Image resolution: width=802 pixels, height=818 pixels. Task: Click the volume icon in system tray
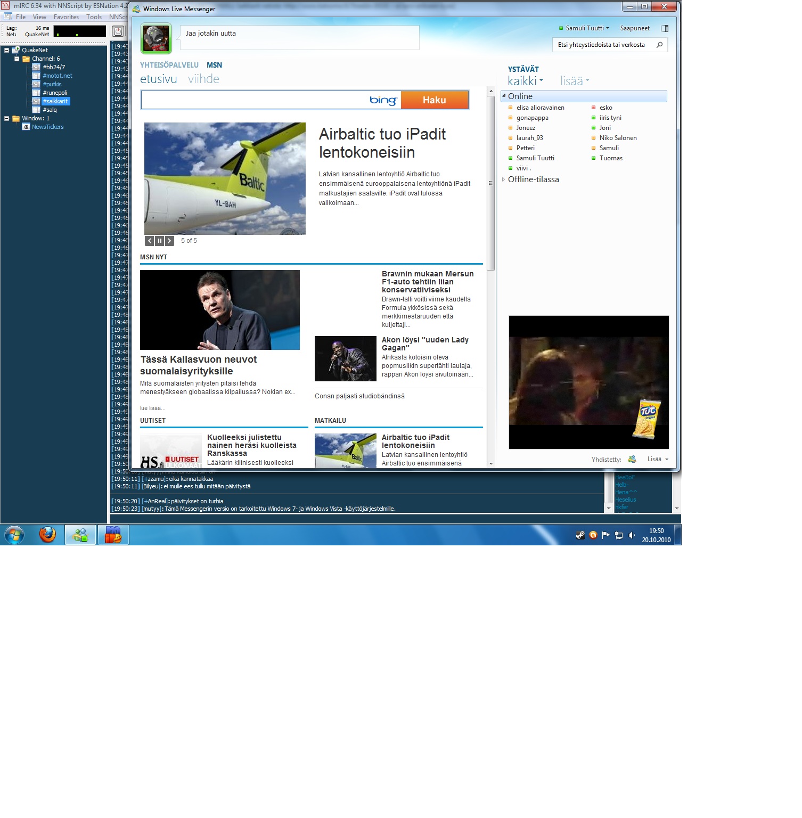pyautogui.click(x=632, y=535)
